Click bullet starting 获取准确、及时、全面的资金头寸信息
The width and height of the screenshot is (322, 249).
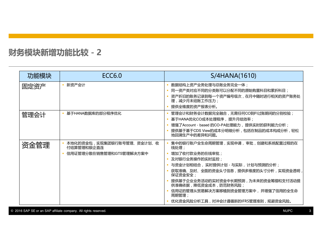click(x=237, y=173)
